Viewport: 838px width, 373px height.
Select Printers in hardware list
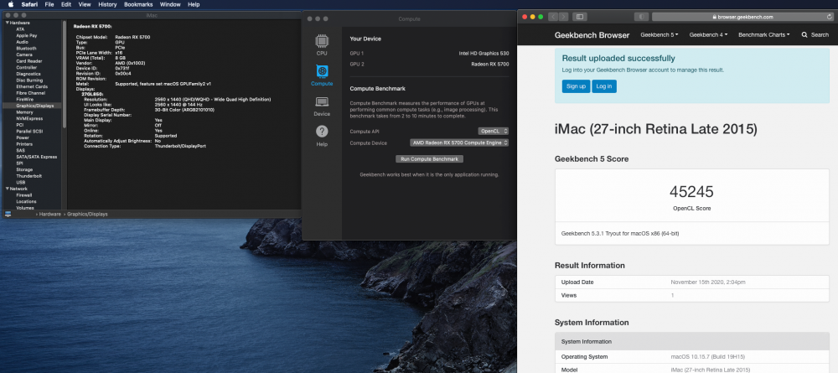24,144
